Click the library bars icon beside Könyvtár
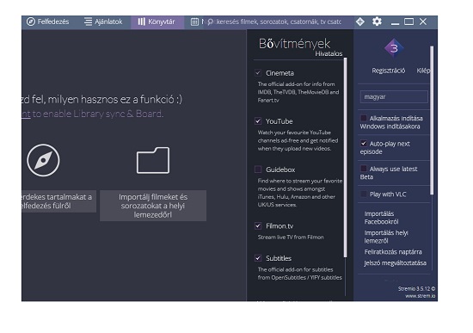473x333 pixels. point(141,22)
